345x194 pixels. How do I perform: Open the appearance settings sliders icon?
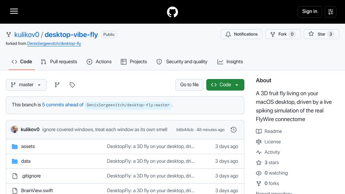[331, 11]
